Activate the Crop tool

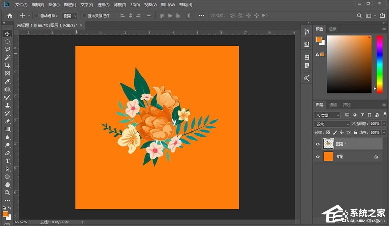click(x=7, y=65)
